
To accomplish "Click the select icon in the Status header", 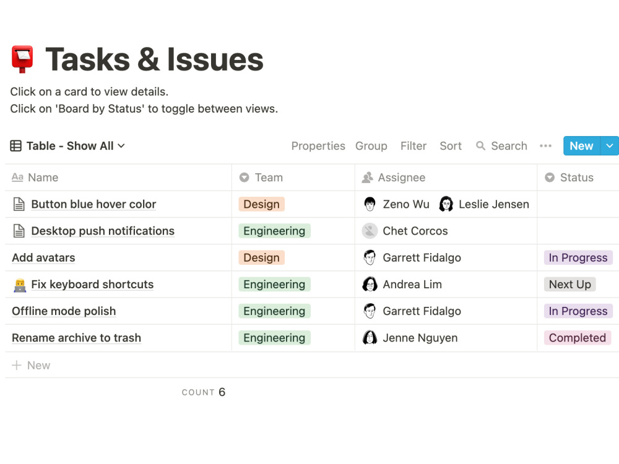I will pyautogui.click(x=550, y=178).
